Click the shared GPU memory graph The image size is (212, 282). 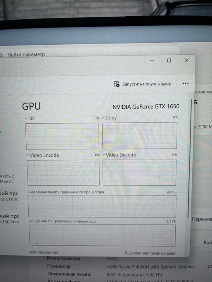pyautogui.click(x=102, y=235)
